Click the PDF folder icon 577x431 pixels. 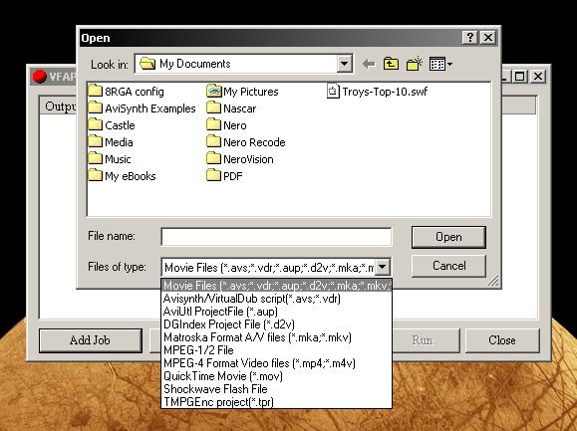tap(214, 175)
